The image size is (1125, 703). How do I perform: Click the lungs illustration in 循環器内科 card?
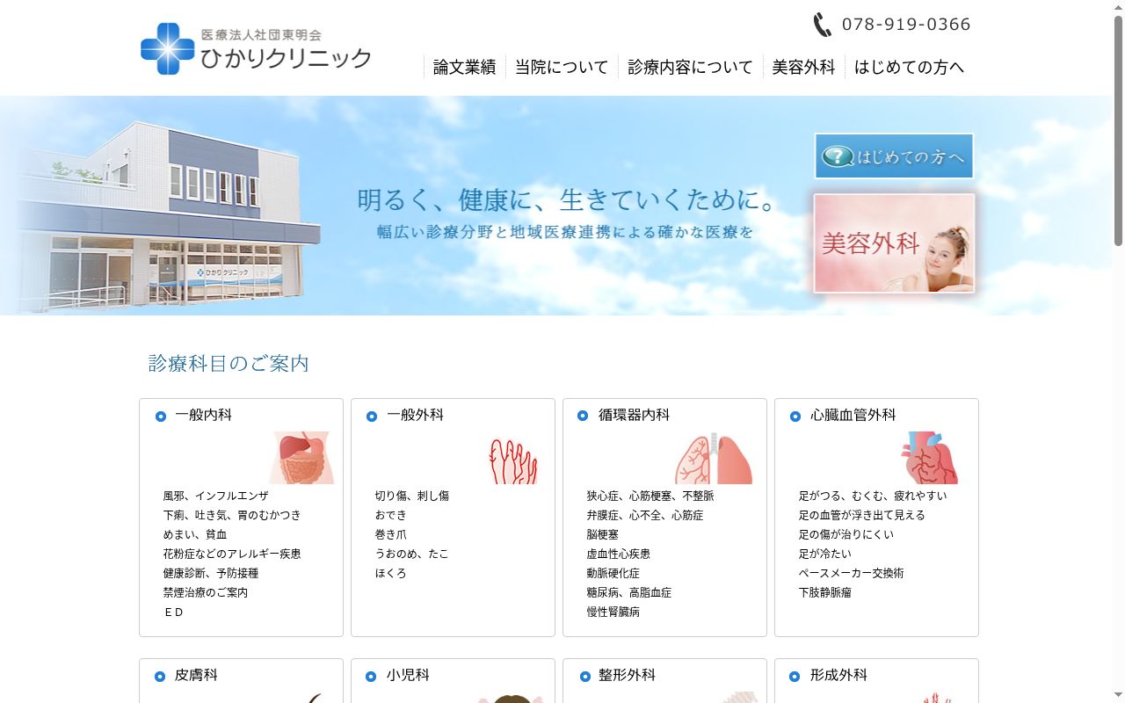pyautogui.click(x=714, y=458)
